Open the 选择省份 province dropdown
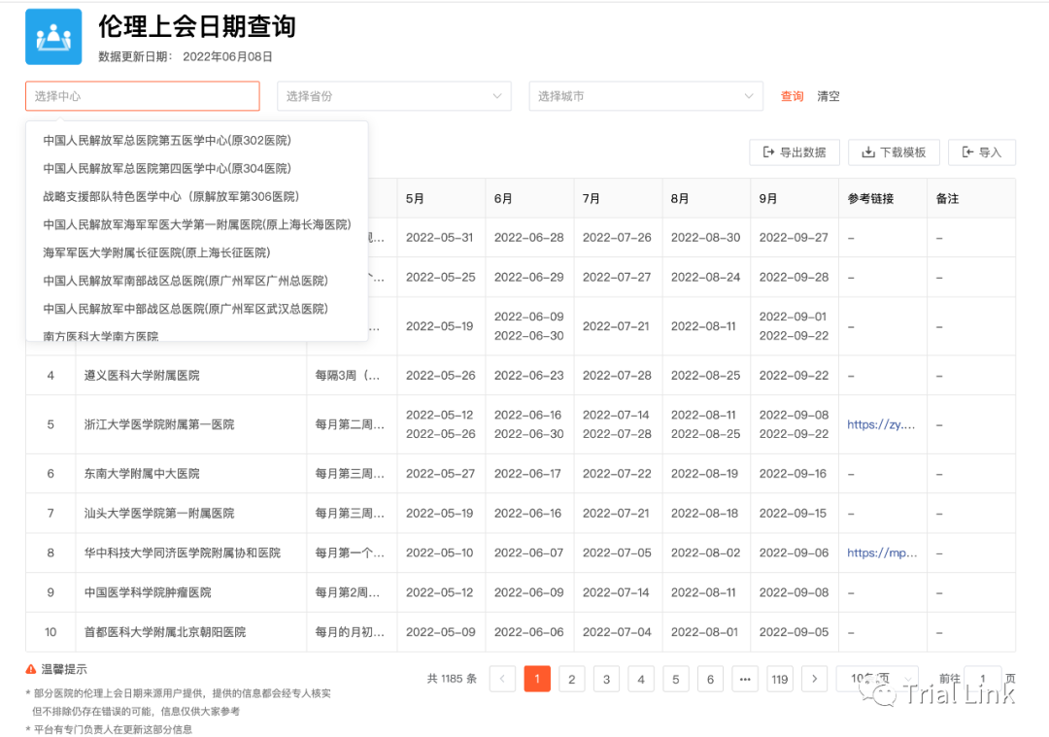This screenshot has width=1049, height=737. [x=394, y=96]
